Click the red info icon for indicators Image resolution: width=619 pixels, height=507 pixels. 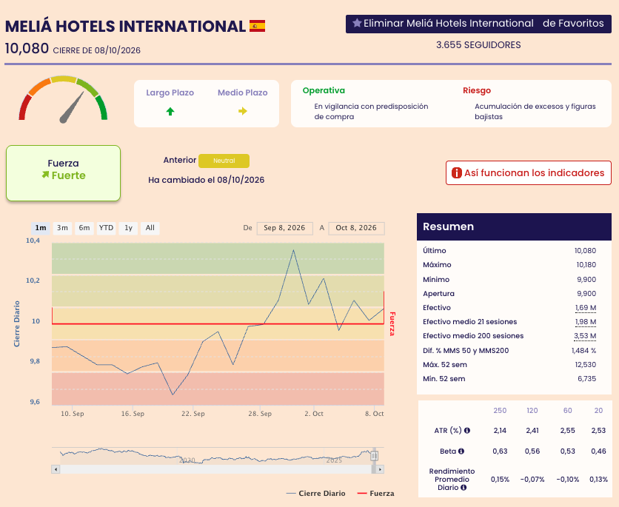tap(456, 172)
